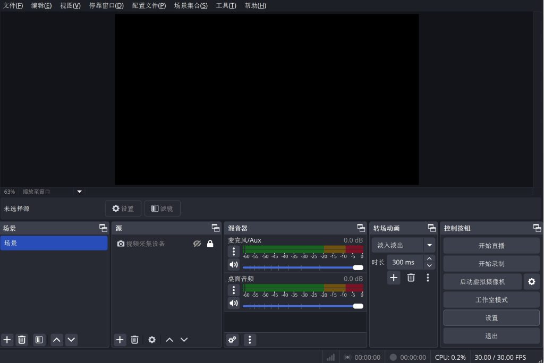Add a new scene with plus icon

7,340
